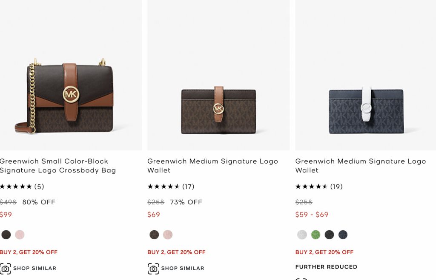Image resolution: width=436 pixels, height=280 pixels.
Task: Pick the black swatch on the $59 - $69 wallet
Action: [329, 235]
